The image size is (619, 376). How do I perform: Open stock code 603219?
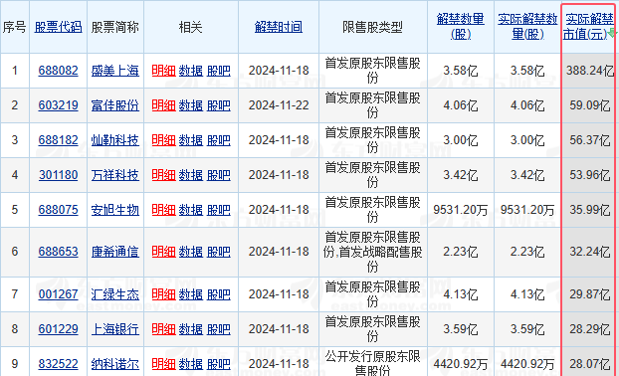click(58, 105)
